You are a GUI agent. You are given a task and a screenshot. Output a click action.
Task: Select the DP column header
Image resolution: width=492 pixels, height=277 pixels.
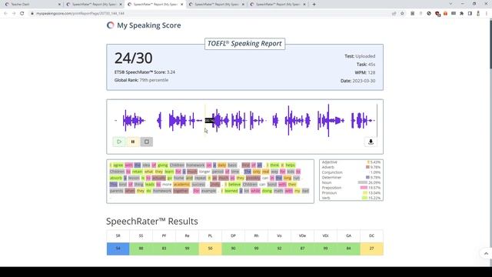pos(233,236)
